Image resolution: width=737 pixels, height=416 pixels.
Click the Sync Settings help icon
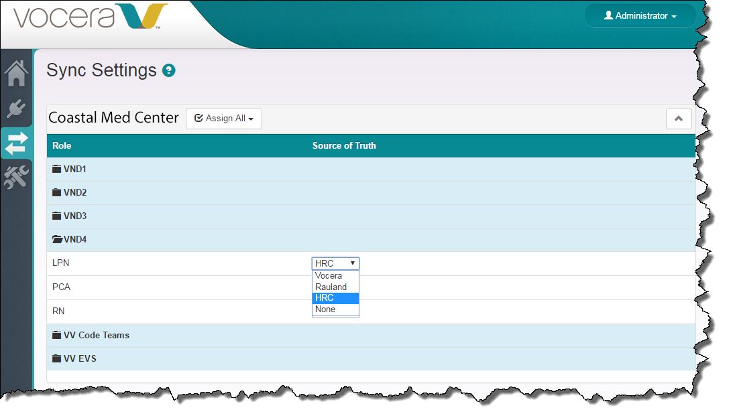[x=169, y=70]
